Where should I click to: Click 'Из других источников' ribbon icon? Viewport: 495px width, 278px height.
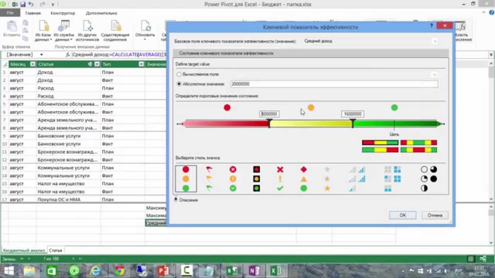click(x=88, y=31)
